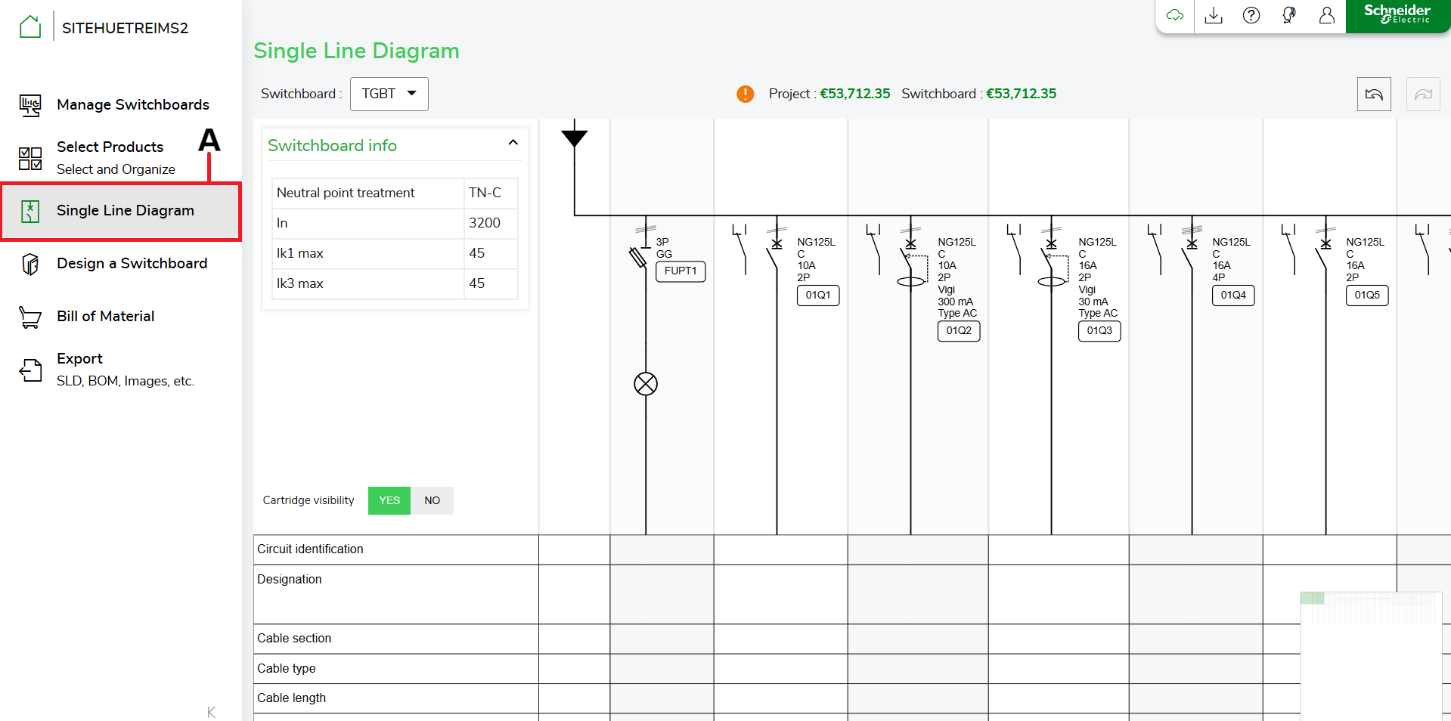Click the 01Q4 tag
The height and width of the screenshot is (721, 1451).
click(x=1233, y=296)
